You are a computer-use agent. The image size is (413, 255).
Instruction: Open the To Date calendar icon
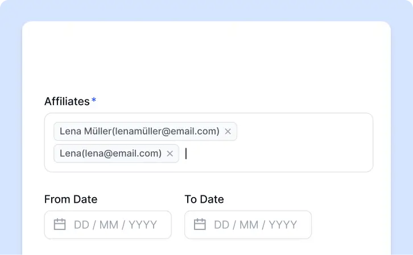[200, 224]
